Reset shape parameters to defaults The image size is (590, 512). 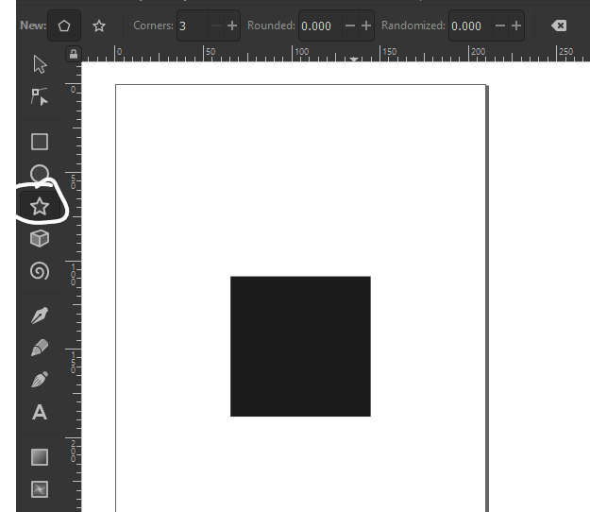[559, 26]
